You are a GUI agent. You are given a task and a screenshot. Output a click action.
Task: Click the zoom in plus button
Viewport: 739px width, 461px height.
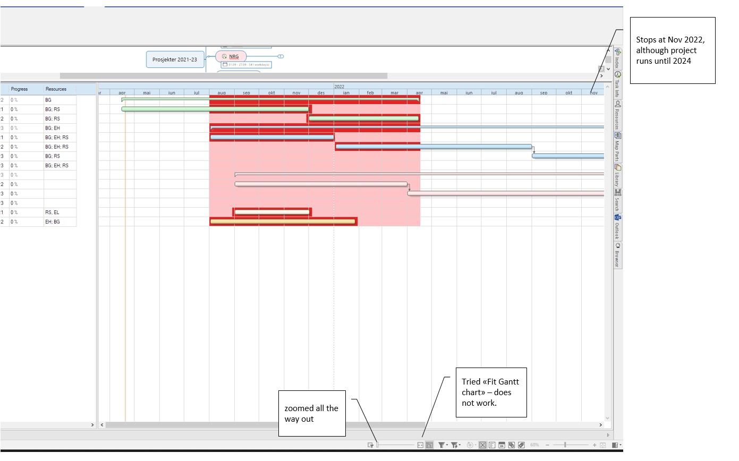pos(594,445)
